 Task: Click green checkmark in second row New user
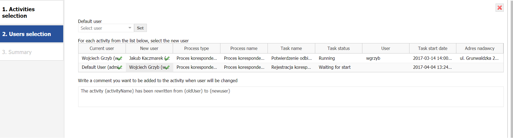coord(167,67)
